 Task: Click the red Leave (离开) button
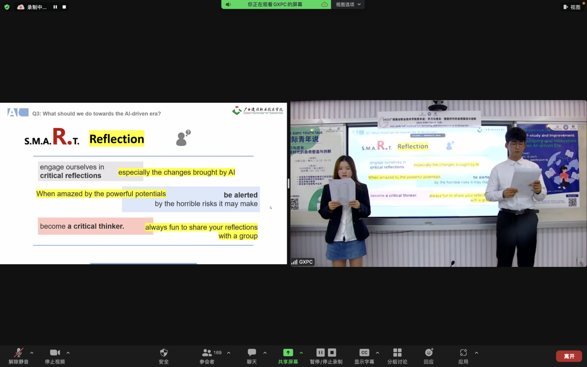coord(569,356)
